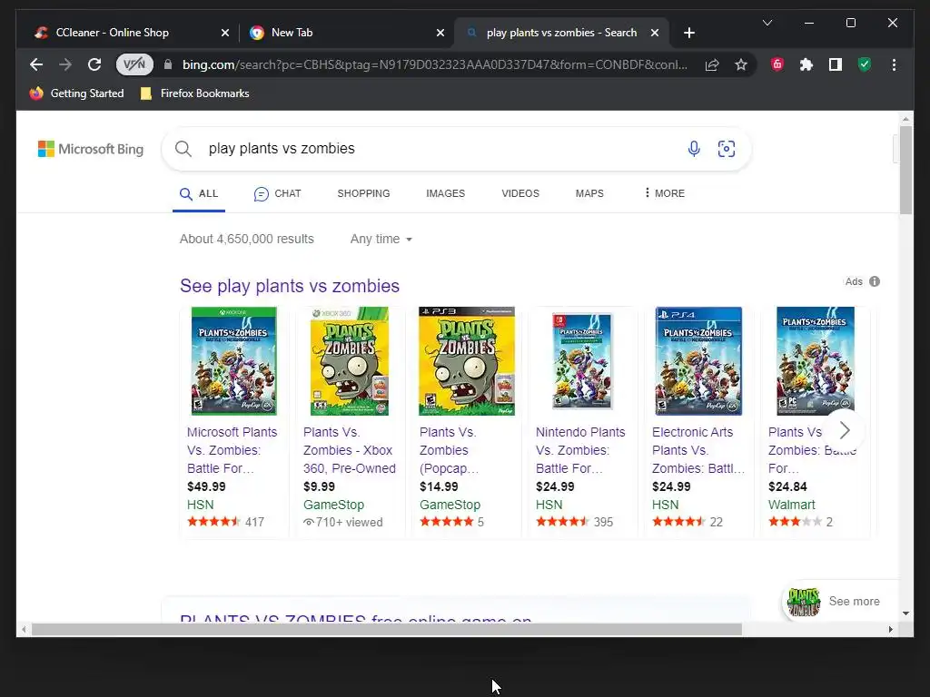Open the Xbox One Battle for Neighborville thumbnail

[233, 361]
